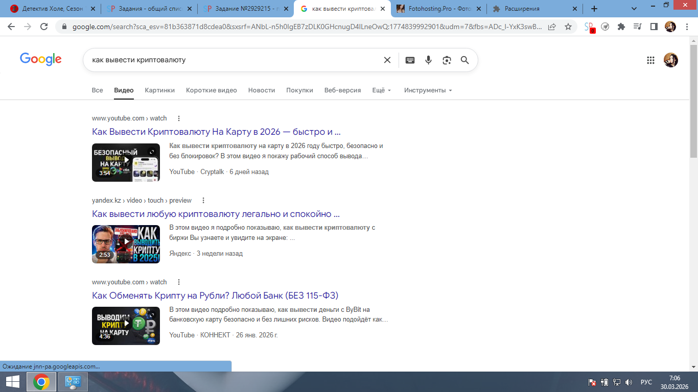Open the Windows Start menu
This screenshot has height=392, width=698.
point(12,382)
